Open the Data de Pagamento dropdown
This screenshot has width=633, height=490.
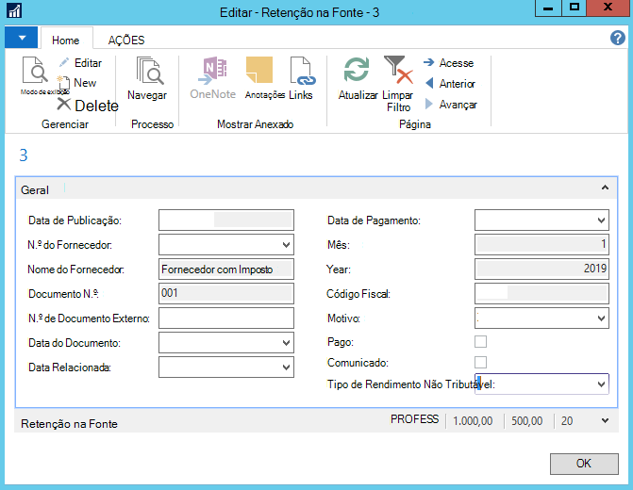(x=601, y=220)
